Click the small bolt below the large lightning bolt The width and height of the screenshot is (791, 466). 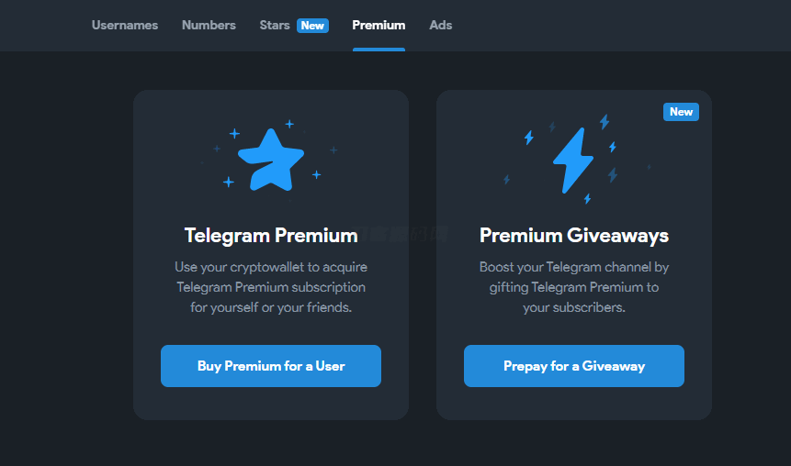[587, 198]
